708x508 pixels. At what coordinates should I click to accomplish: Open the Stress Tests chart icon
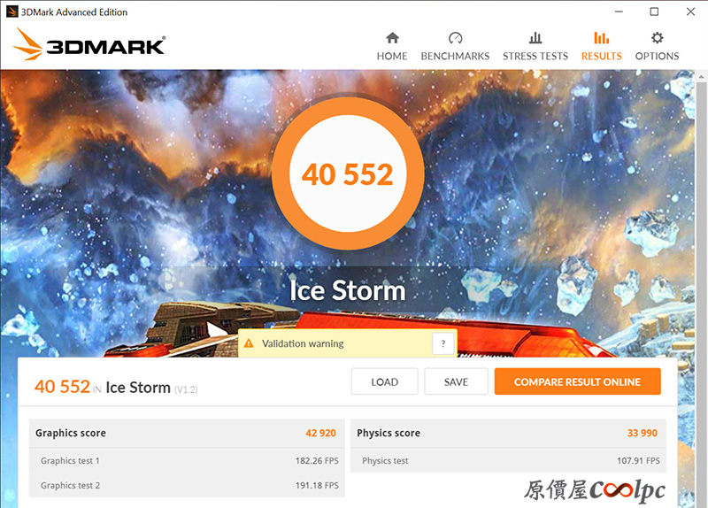click(535, 38)
